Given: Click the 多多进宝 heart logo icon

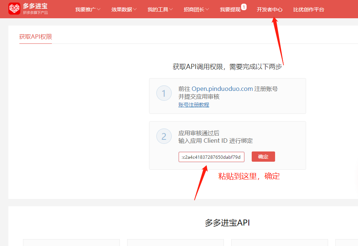Looking at the screenshot, I should pyautogui.click(x=14, y=9).
